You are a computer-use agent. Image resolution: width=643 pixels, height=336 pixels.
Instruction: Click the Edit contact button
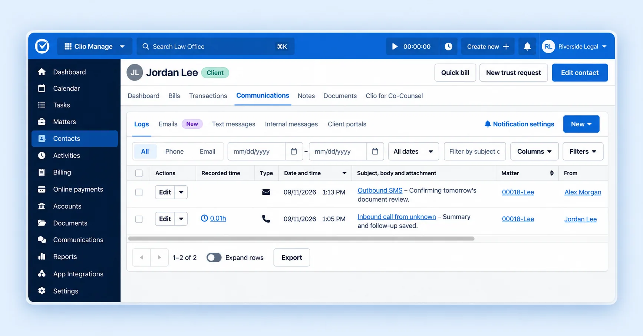[580, 73]
